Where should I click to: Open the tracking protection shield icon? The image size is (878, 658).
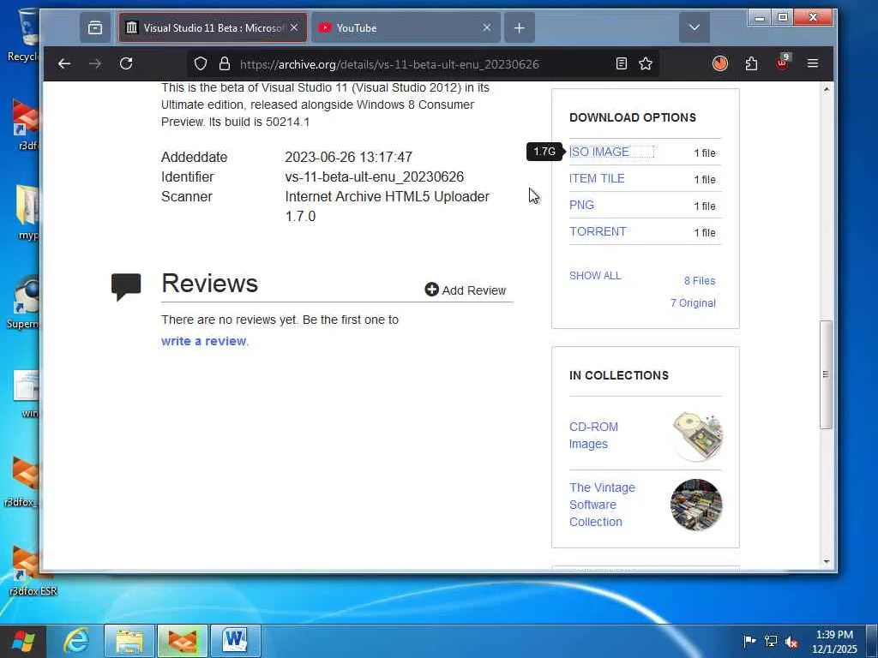click(201, 63)
